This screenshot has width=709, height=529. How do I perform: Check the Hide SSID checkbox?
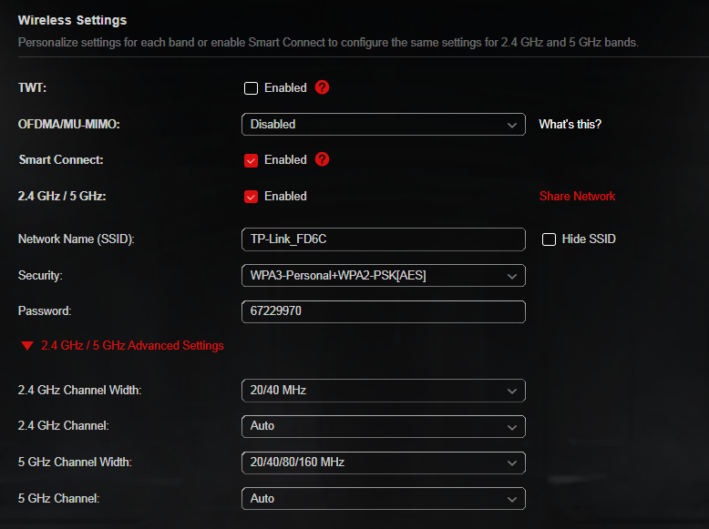point(549,239)
